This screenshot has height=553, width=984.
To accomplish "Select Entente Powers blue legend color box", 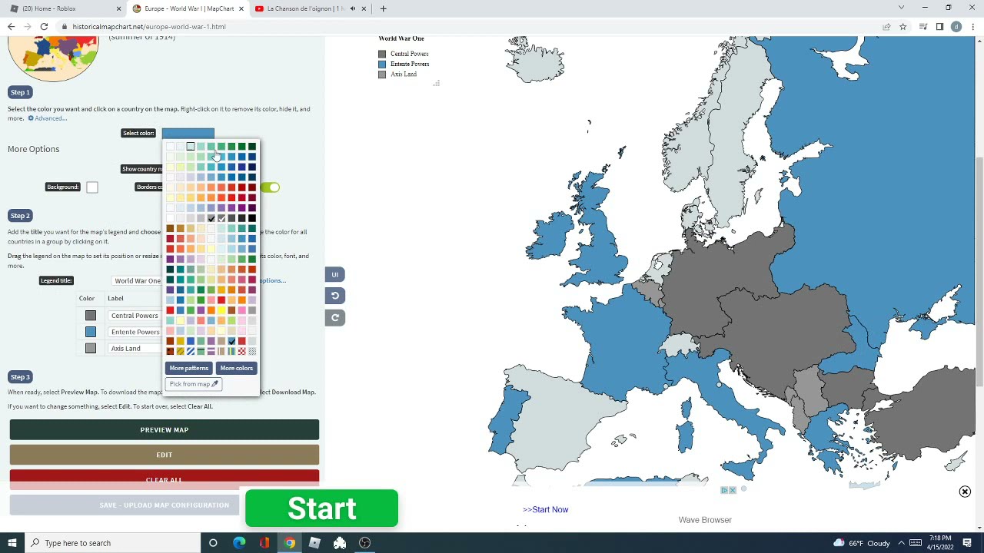I will pyautogui.click(x=91, y=332).
